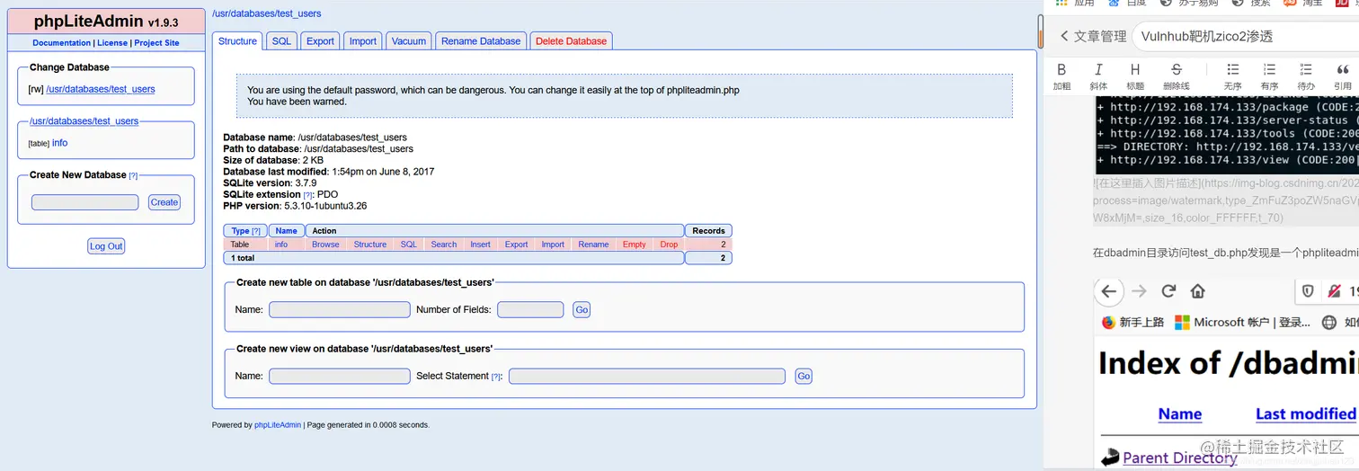Image resolution: width=1359 pixels, height=471 pixels.
Task: Insert an unordered list in the editor
Action: [x=1232, y=70]
